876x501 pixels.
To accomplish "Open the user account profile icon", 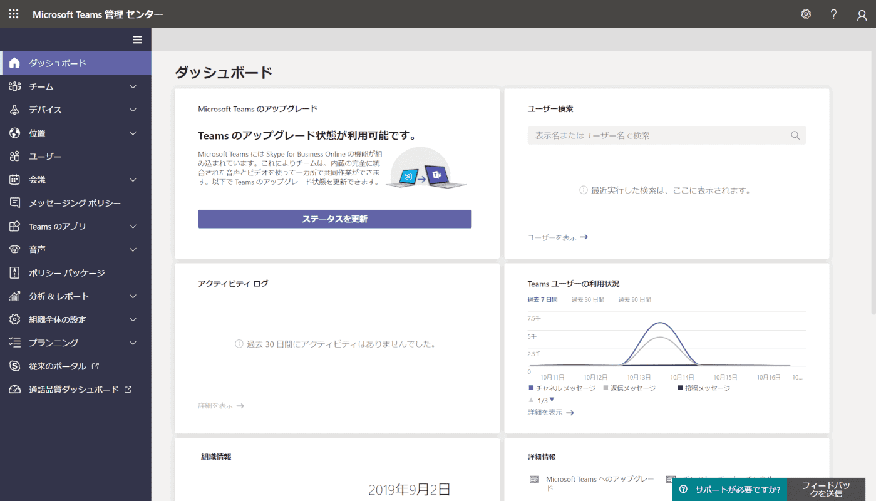I will tap(862, 14).
